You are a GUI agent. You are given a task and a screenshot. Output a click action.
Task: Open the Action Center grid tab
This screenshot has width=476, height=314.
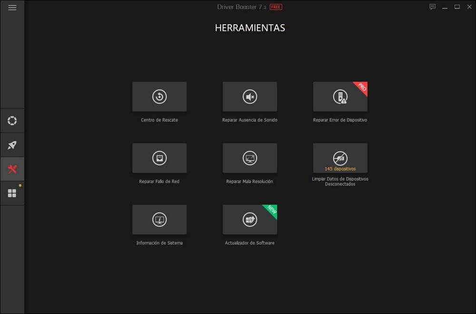12,193
